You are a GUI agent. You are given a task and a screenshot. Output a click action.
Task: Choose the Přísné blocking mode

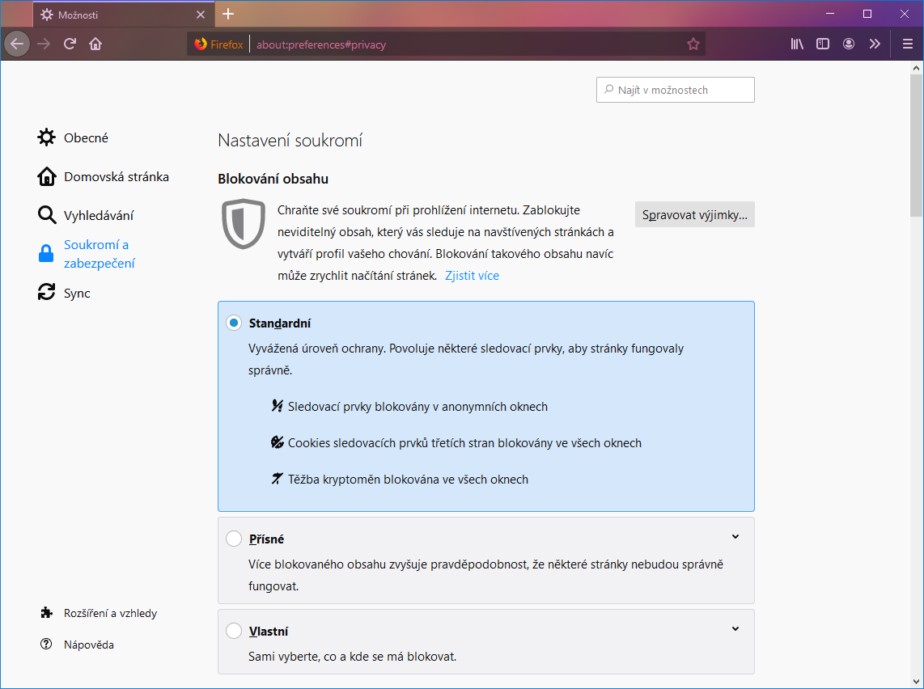pyautogui.click(x=235, y=538)
